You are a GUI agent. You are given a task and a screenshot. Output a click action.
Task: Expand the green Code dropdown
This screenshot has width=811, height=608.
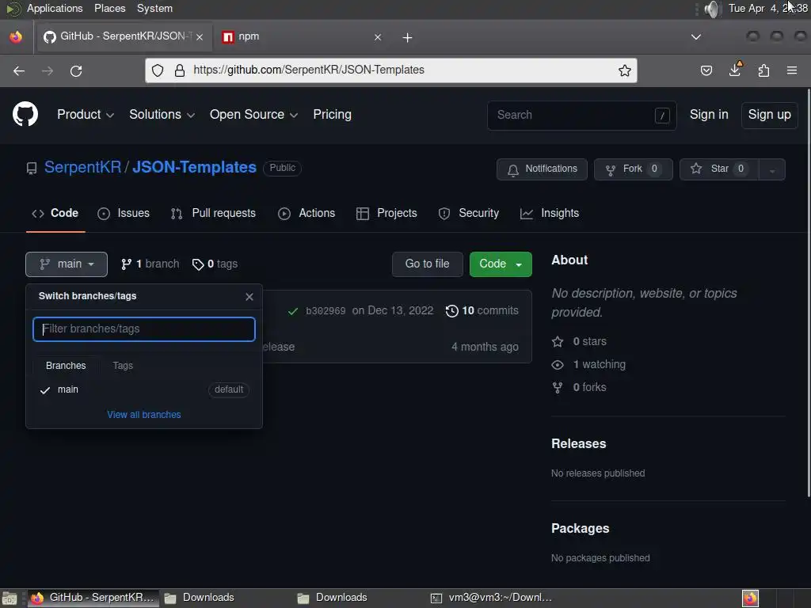click(x=501, y=264)
